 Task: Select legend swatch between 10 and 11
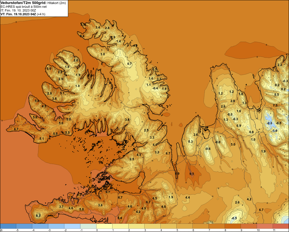click(265, 226)
